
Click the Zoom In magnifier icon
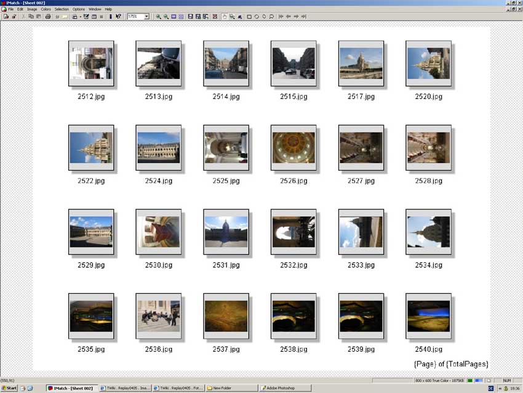click(158, 17)
